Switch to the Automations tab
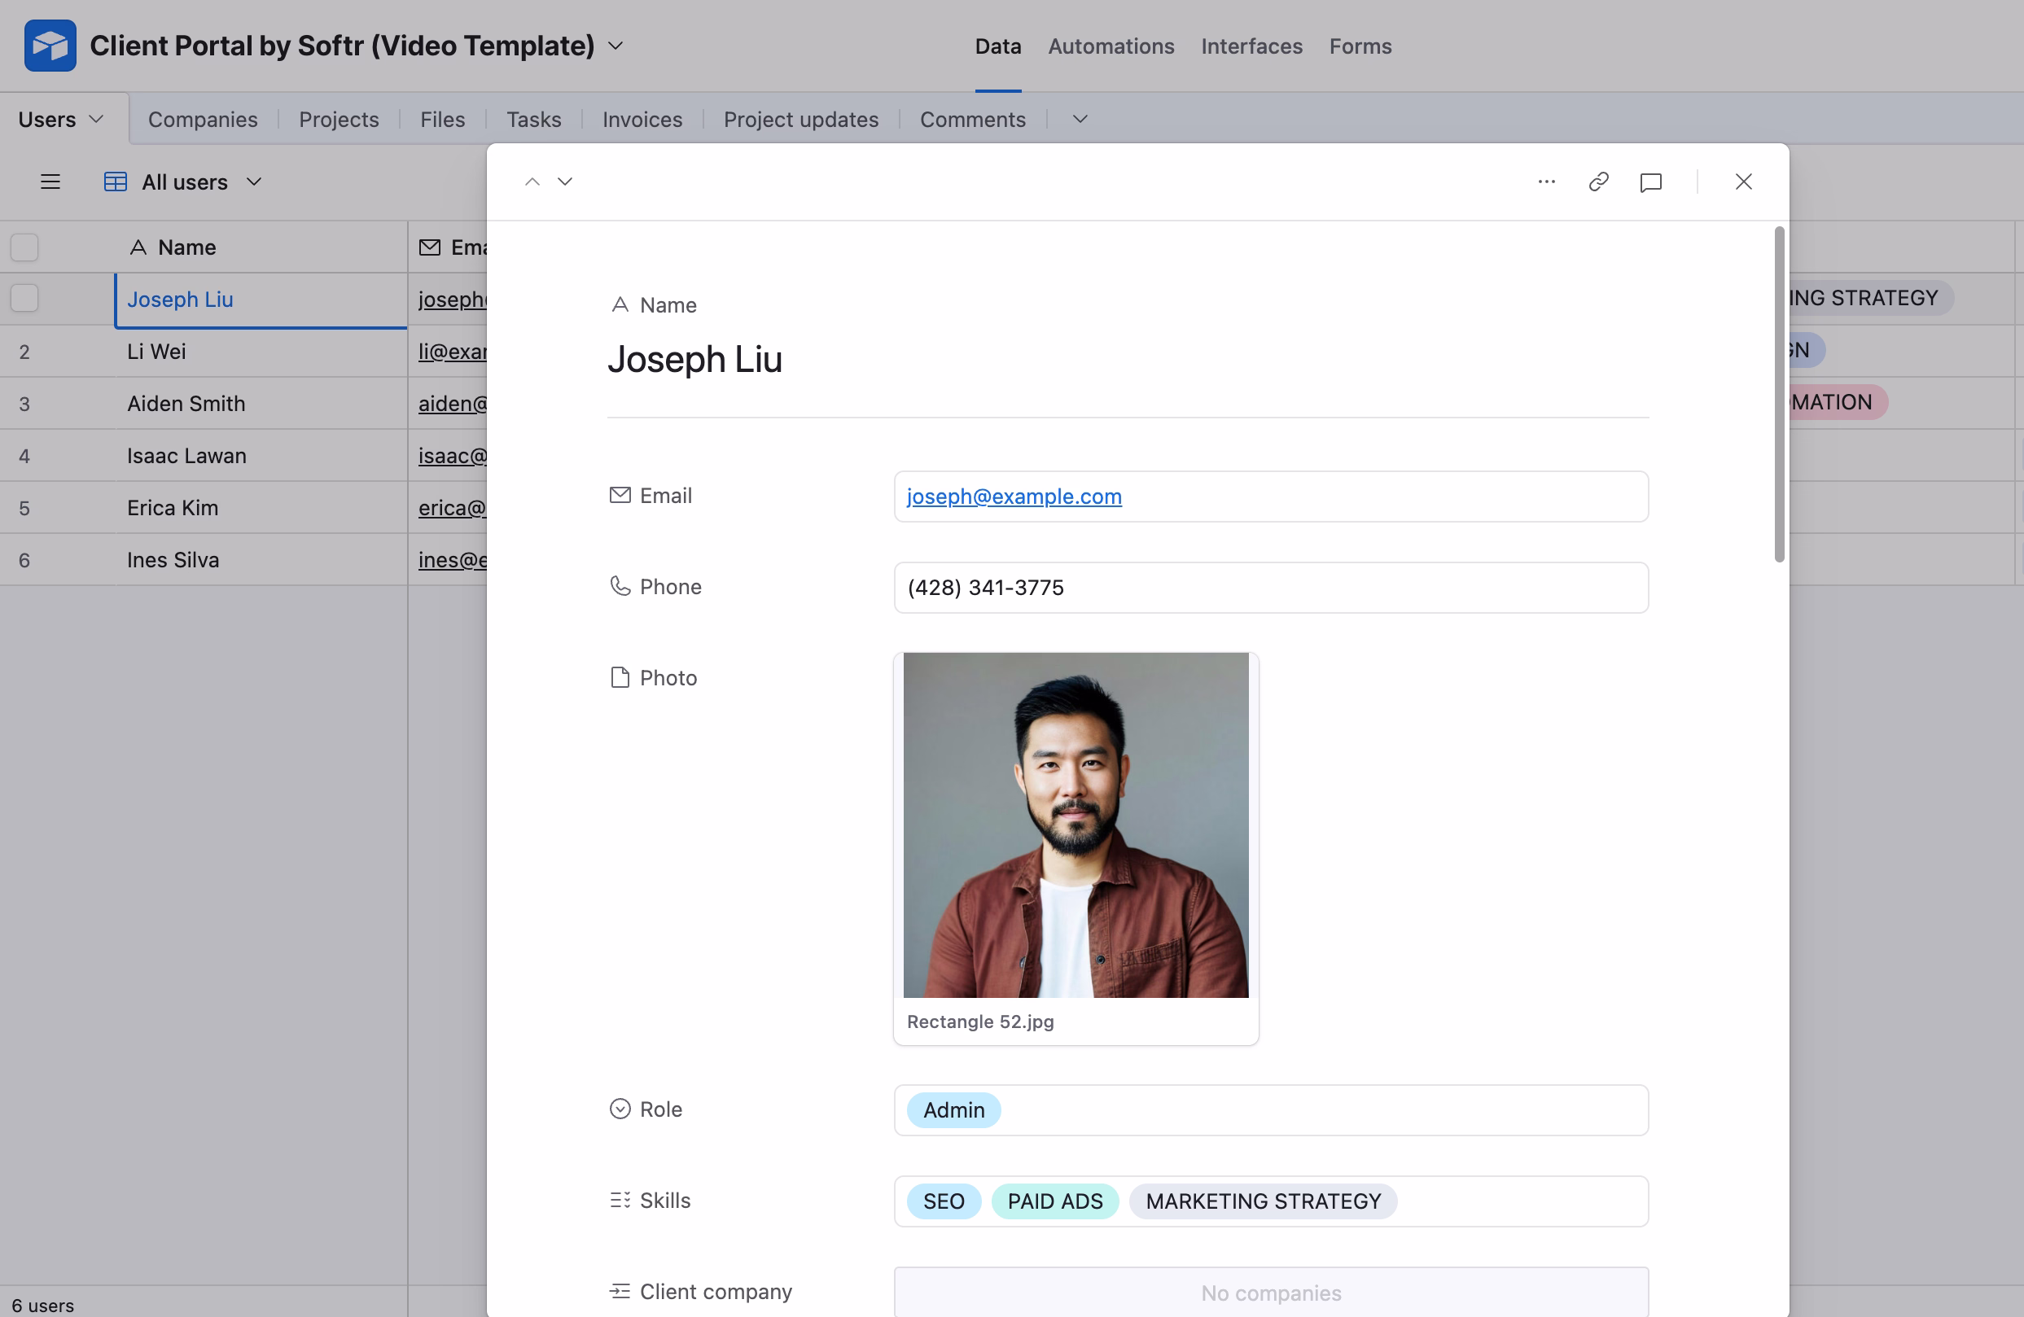The height and width of the screenshot is (1317, 2024). click(1111, 46)
